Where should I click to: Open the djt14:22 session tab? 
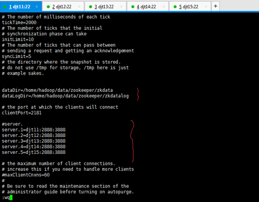click(148, 7)
